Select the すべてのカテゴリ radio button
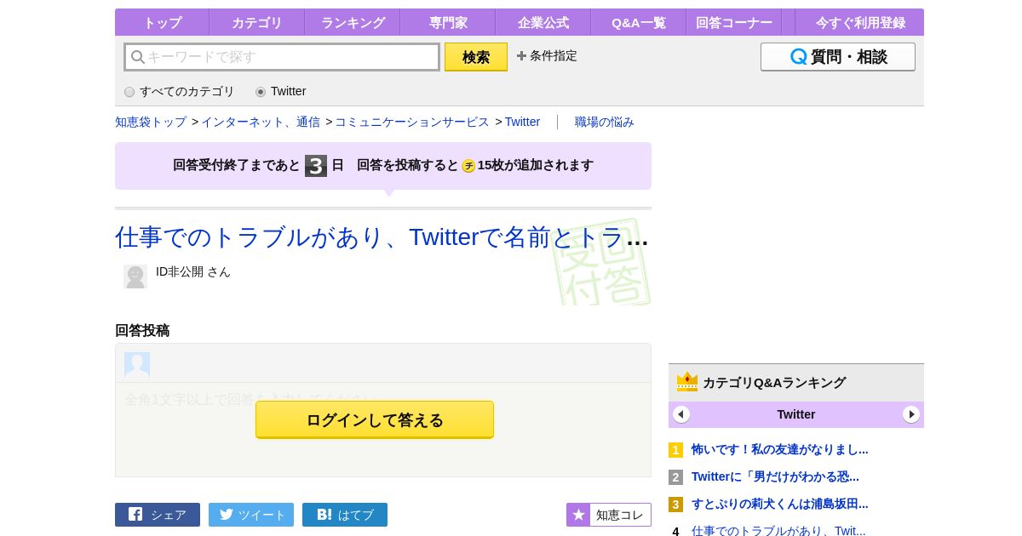The width and height of the screenshot is (1022, 536). [129, 92]
